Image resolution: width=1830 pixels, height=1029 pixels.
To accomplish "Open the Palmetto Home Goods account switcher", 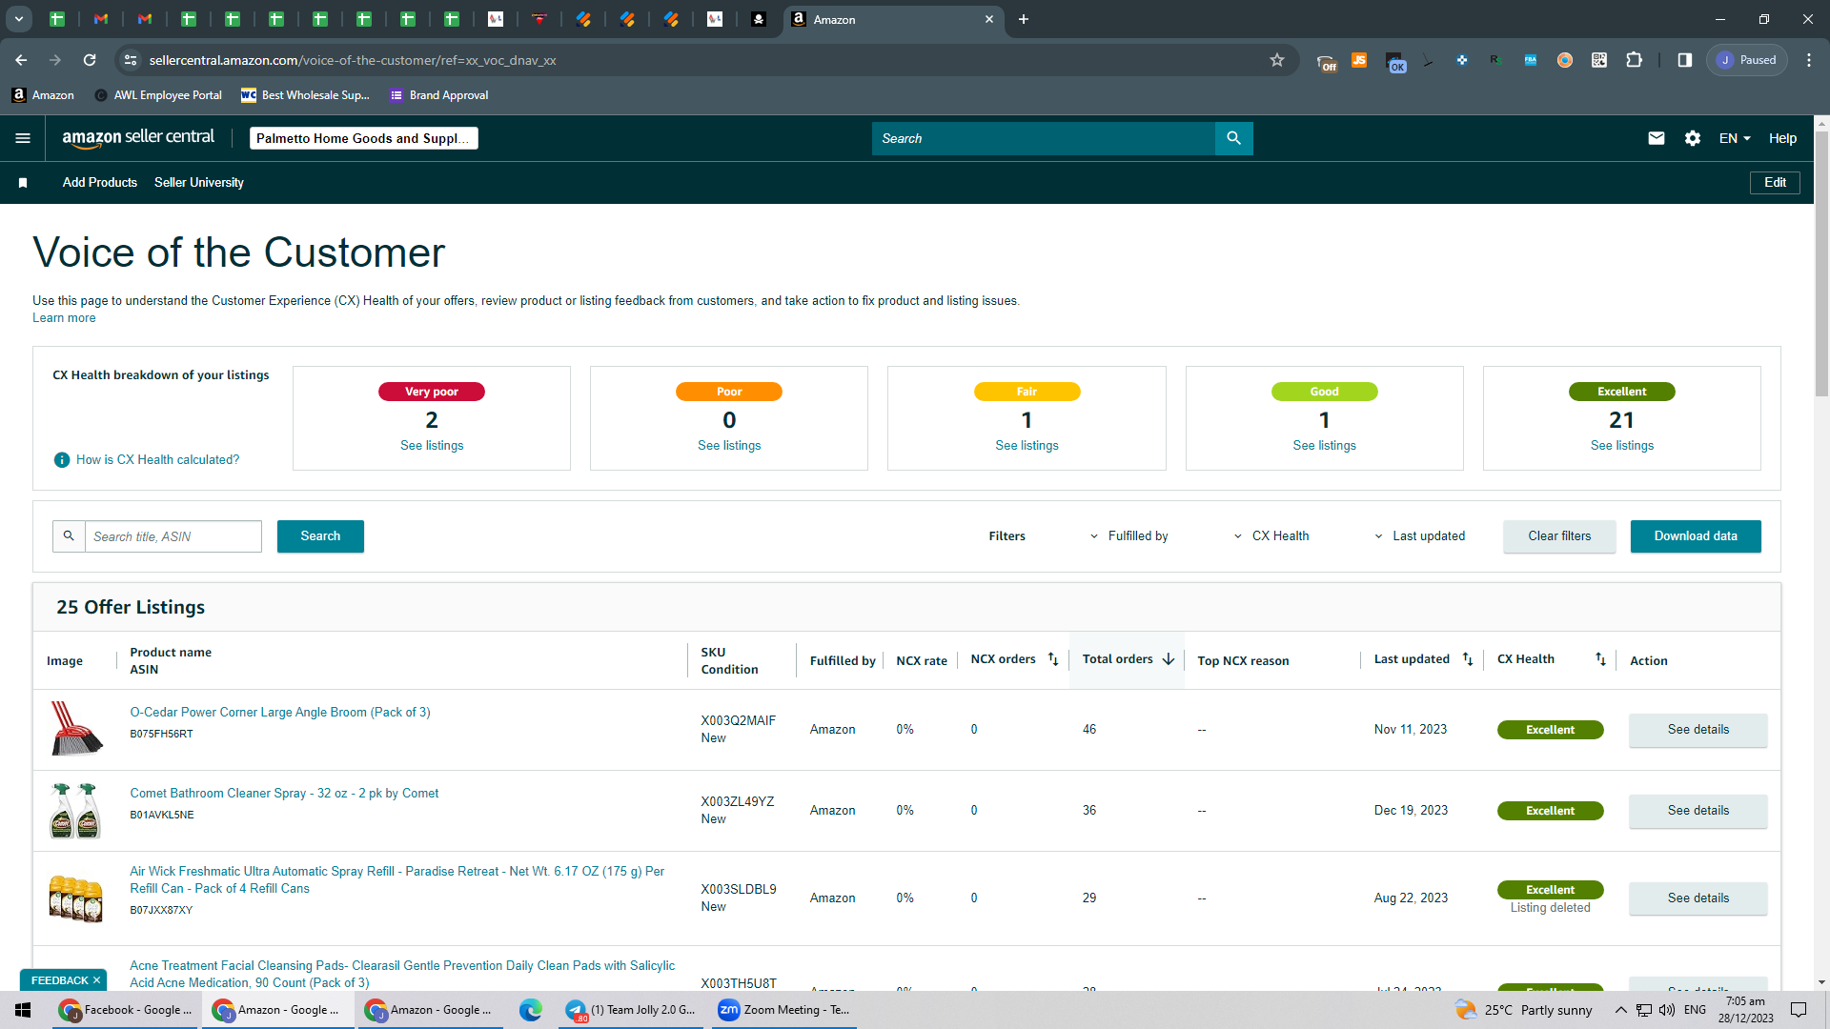I will (x=363, y=138).
